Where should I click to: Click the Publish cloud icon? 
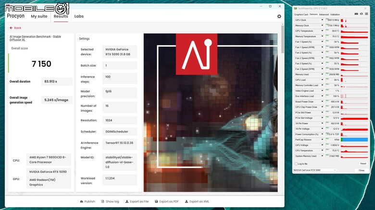point(82,201)
